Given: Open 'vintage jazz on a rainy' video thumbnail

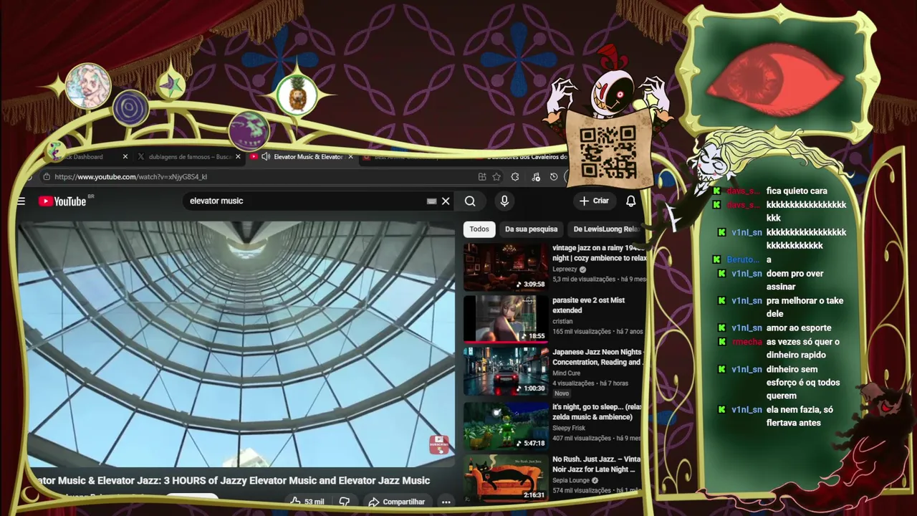Looking at the screenshot, I should 505,267.
